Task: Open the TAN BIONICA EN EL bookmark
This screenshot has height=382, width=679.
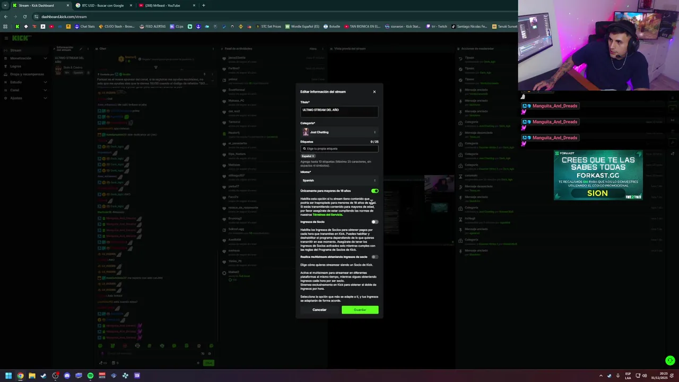Action: 363,26
